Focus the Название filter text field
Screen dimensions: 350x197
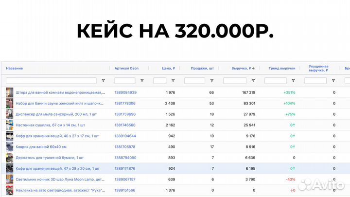[x=51, y=81]
